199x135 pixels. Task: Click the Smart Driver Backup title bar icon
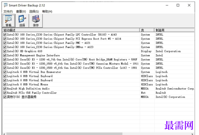coord(6,5)
